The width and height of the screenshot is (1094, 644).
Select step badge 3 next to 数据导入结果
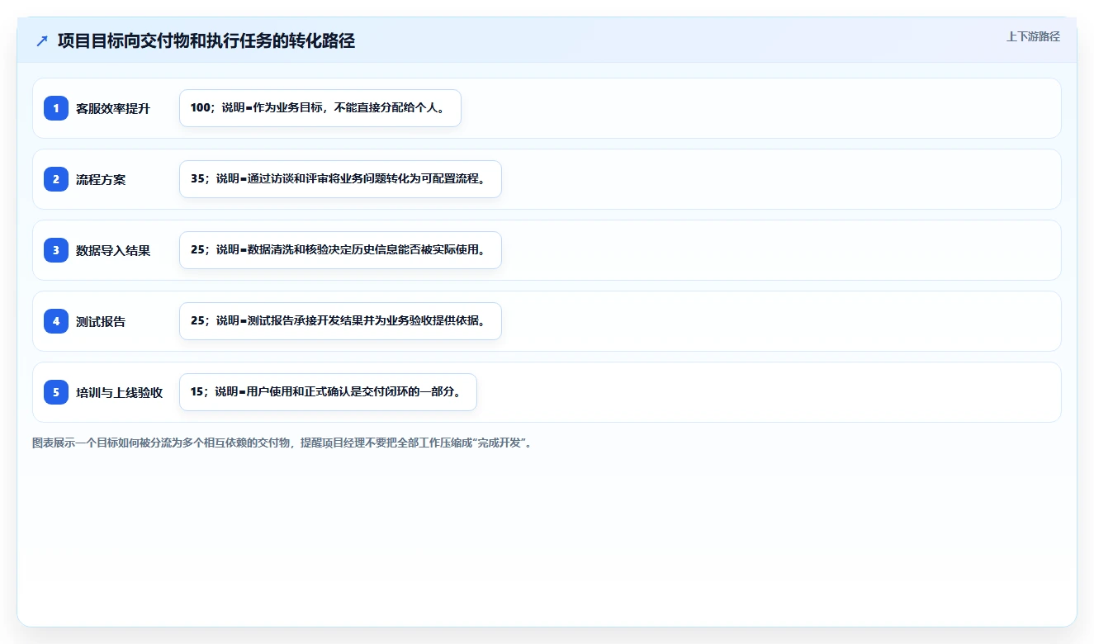56,250
